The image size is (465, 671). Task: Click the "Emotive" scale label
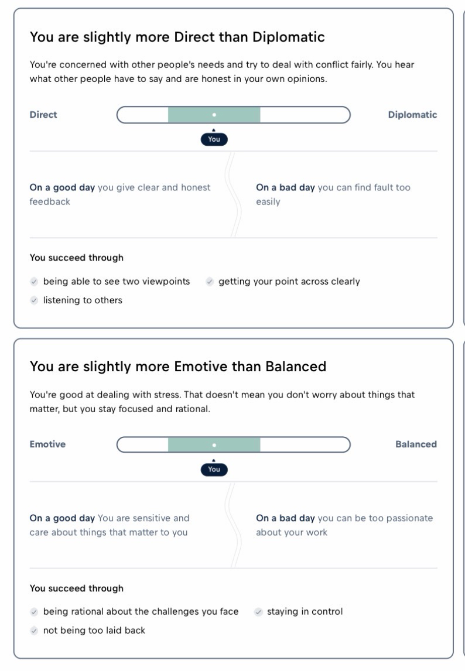[x=47, y=444]
